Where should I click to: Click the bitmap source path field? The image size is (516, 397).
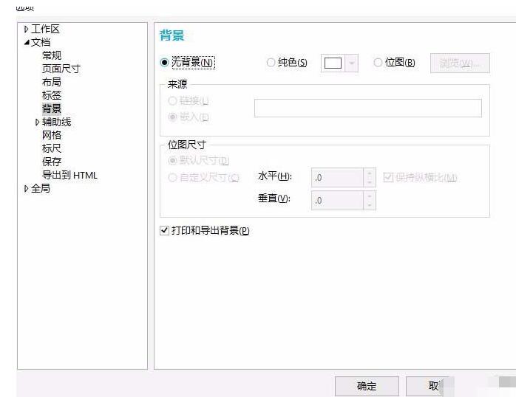click(x=368, y=108)
